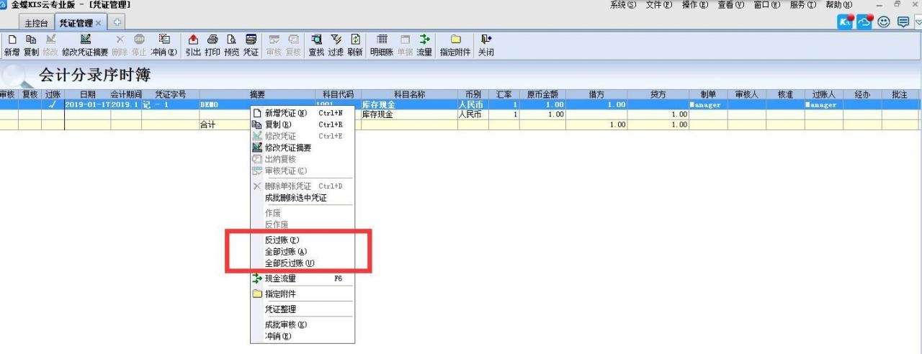Click the 科目名称 column header
The width and height of the screenshot is (922, 354).
409,94
